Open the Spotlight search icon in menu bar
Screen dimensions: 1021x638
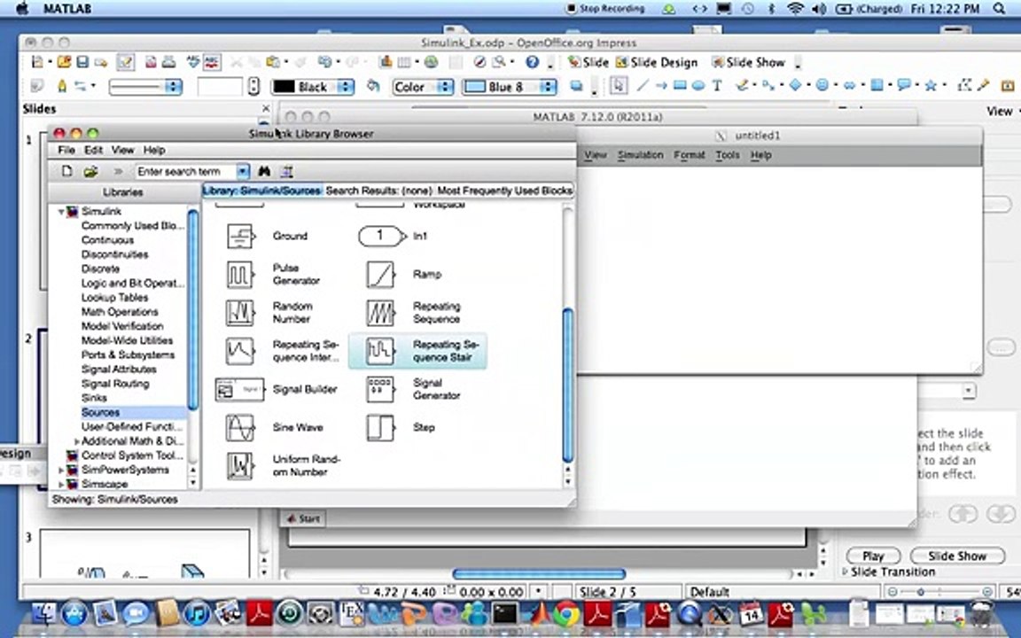1000,9
